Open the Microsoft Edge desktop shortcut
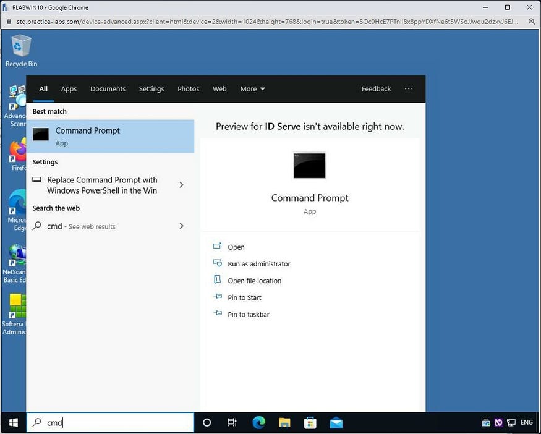This screenshot has width=541, height=434. (17, 210)
